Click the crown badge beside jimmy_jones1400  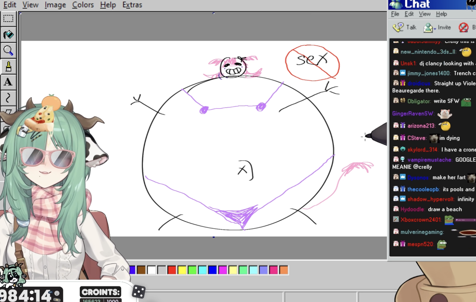click(x=403, y=73)
